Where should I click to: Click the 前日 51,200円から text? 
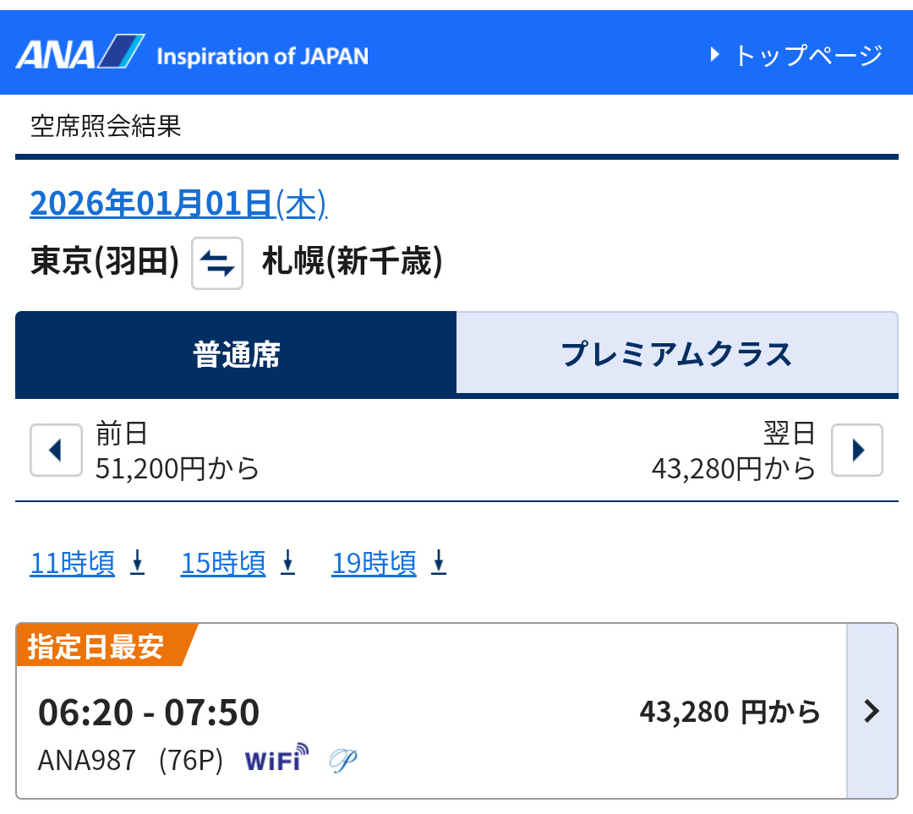coord(177,451)
